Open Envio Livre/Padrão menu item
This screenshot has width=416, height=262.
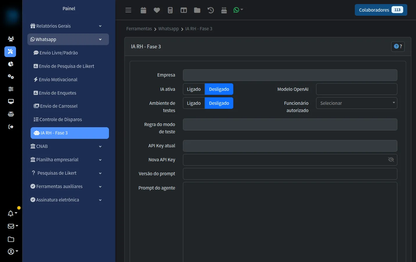[x=70, y=53]
